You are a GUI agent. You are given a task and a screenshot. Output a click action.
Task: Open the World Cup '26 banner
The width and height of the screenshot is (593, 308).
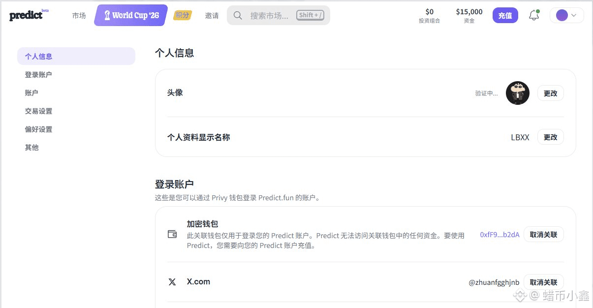131,15
